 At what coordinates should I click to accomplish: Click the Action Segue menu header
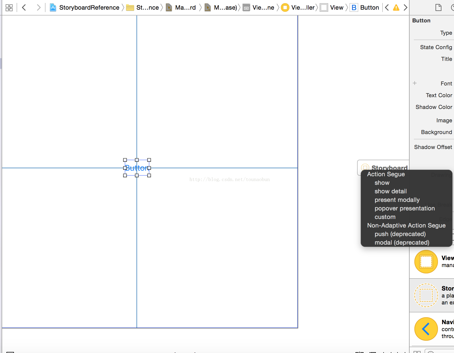(386, 174)
